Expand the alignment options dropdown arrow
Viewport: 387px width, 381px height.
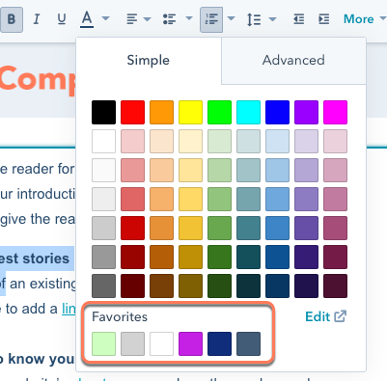click(x=147, y=19)
